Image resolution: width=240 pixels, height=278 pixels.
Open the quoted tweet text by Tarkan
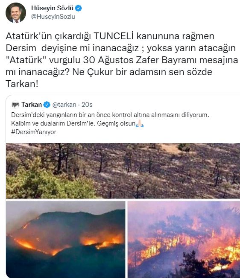click(110, 123)
